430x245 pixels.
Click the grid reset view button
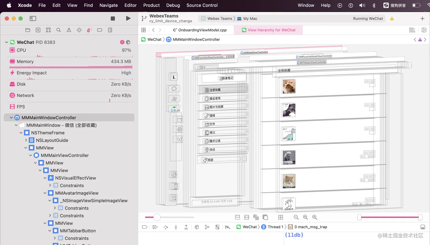[281, 217]
